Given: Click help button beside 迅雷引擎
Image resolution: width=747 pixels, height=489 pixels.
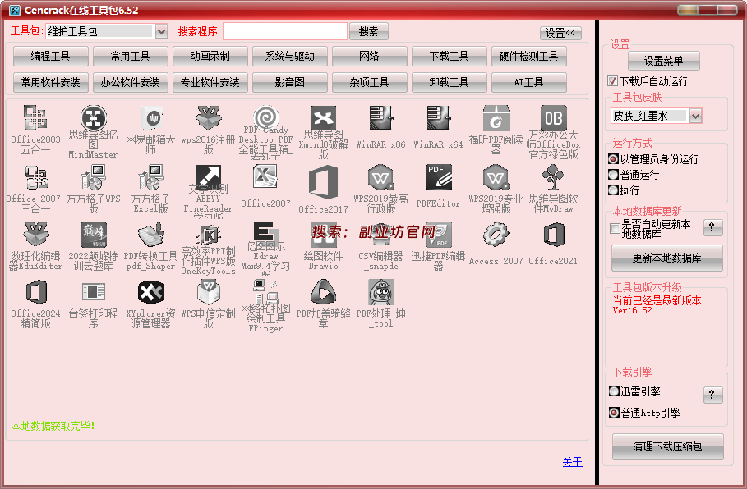Looking at the screenshot, I should 712,395.
